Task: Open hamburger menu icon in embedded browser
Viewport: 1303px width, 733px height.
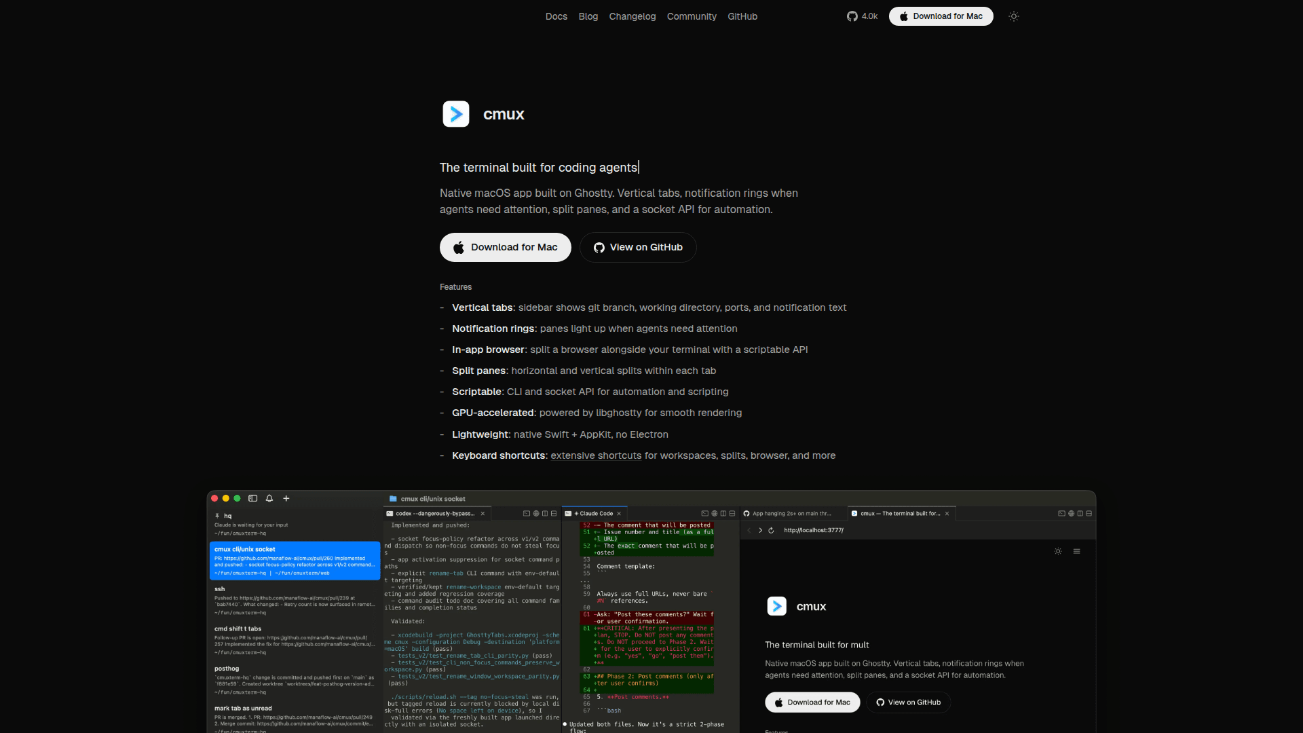Action: 1076,551
